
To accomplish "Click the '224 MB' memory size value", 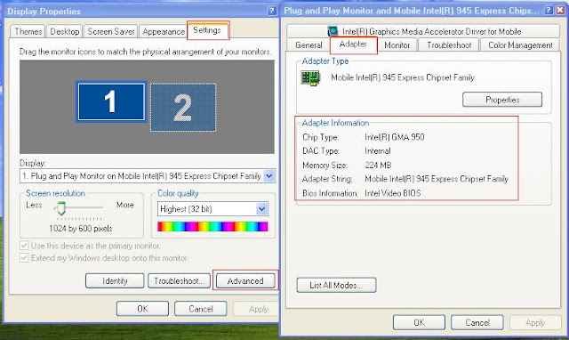I will 378,165.
